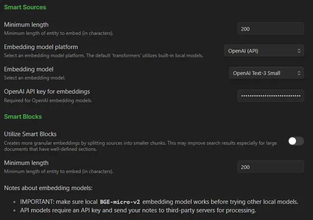Click the Smart Blocks section heading
The image size is (313, 220).
pos(23,117)
